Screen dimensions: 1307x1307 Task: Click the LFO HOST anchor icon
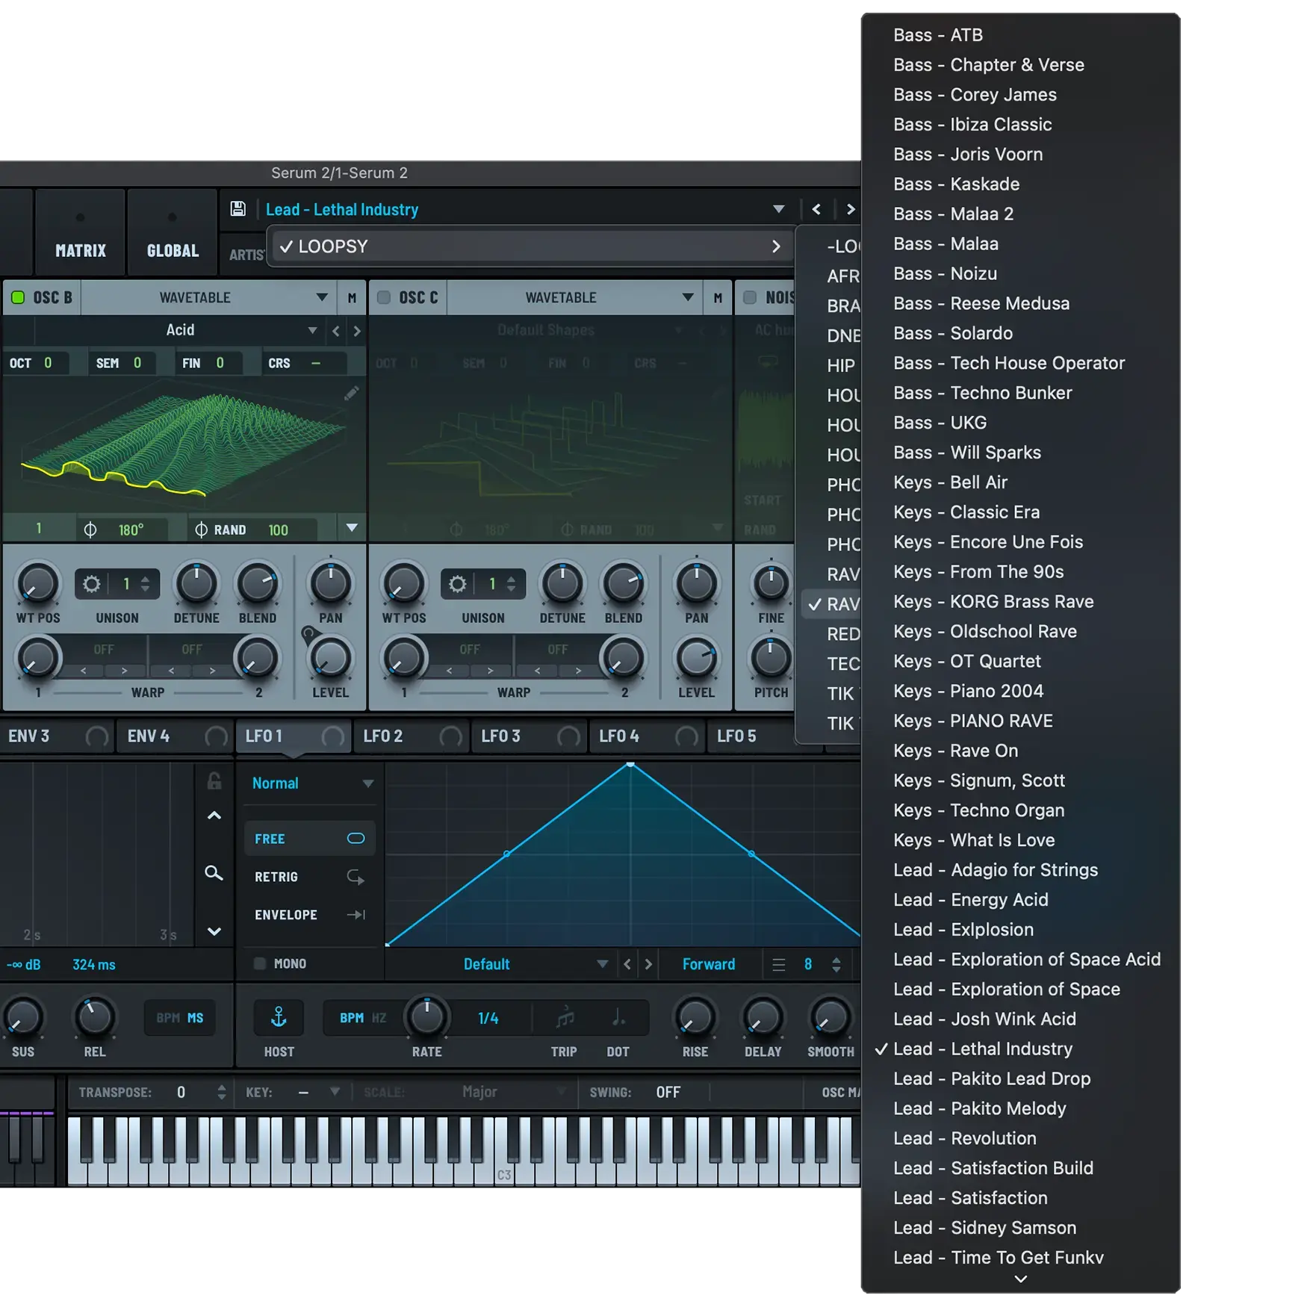[x=279, y=1017]
